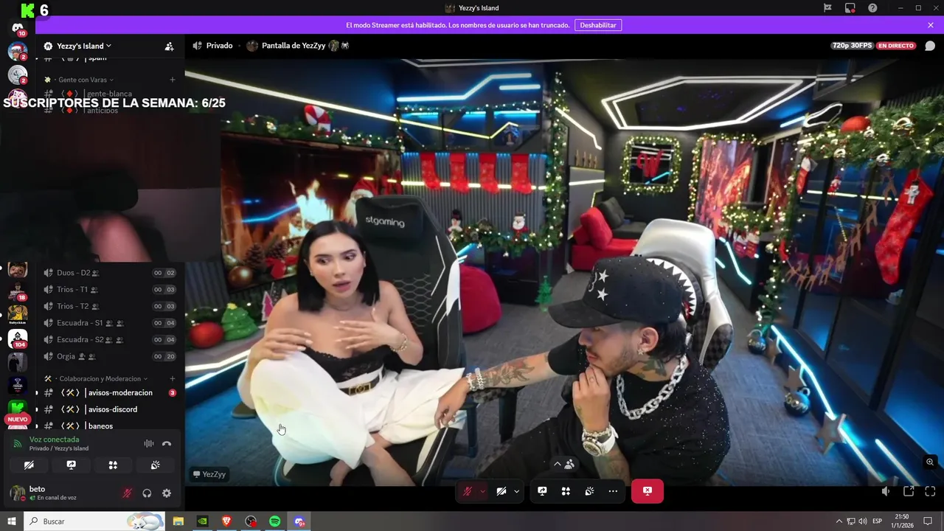Open more options ellipsis in call bar
This screenshot has width=944, height=531.
click(613, 491)
